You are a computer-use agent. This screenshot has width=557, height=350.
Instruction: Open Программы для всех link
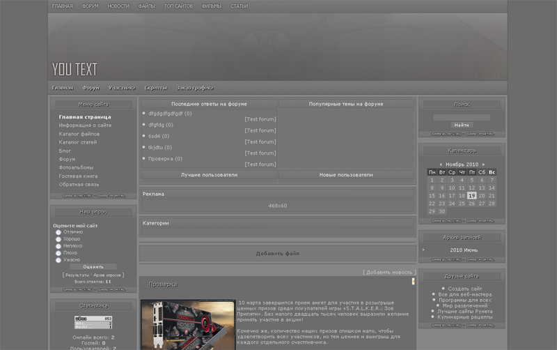point(465,300)
